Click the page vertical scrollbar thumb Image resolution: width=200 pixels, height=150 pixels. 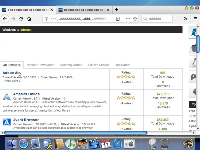click(198, 44)
